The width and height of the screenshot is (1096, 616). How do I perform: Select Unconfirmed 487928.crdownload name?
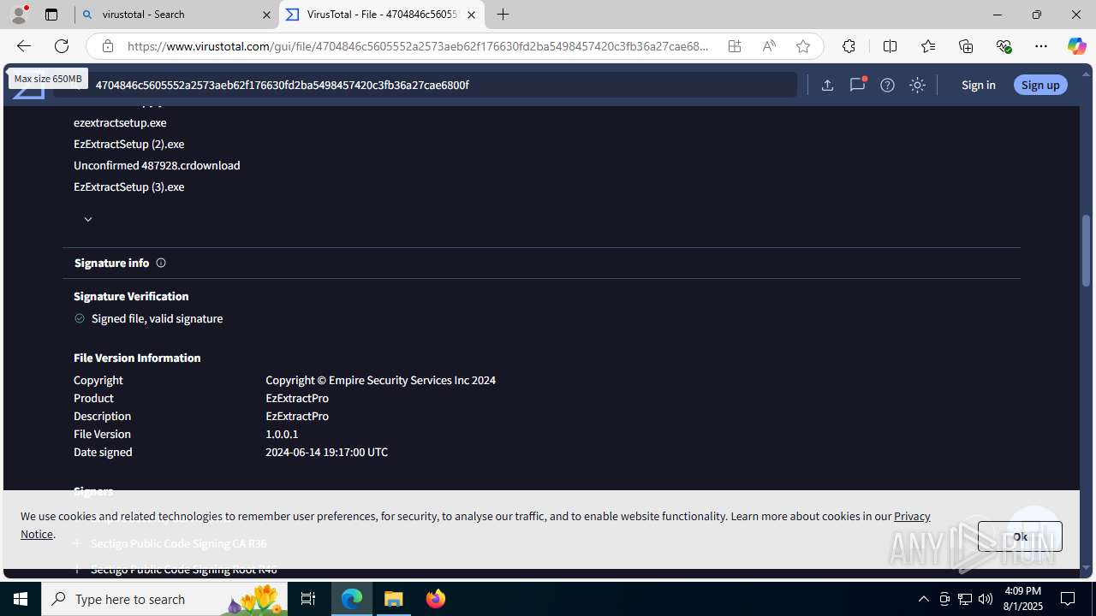pos(157,165)
